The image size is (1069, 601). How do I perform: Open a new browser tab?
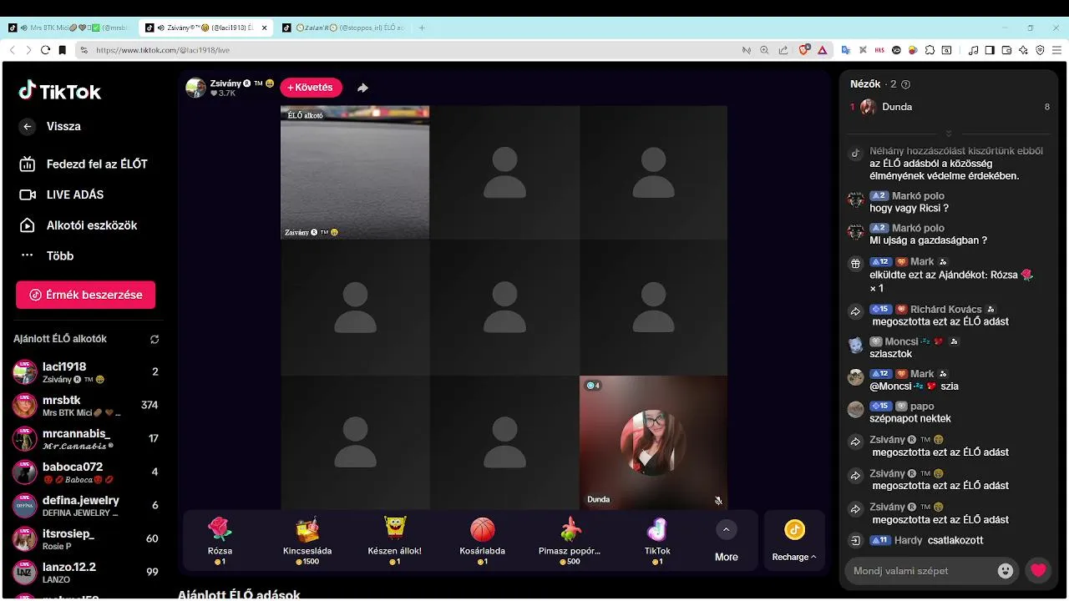422,28
